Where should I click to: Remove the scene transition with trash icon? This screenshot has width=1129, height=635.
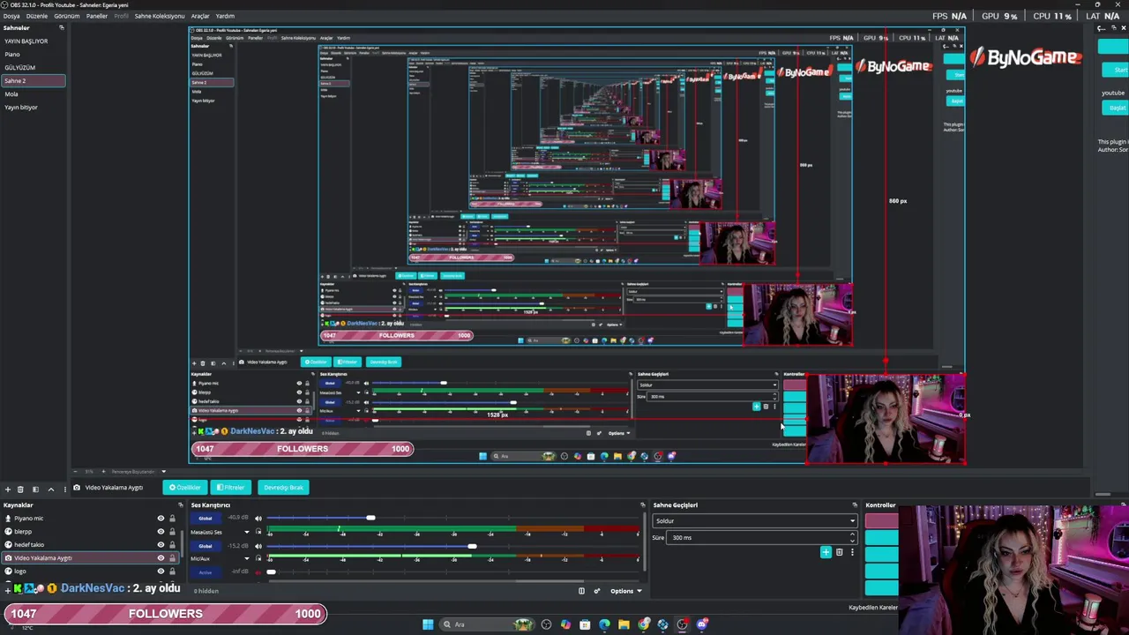839,552
